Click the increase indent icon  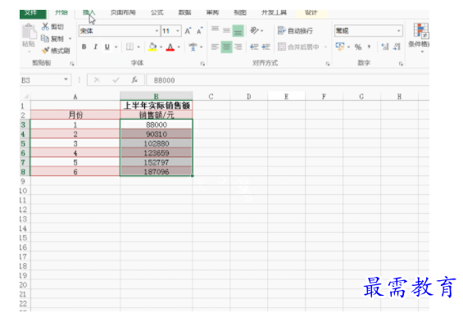coord(266,47)
